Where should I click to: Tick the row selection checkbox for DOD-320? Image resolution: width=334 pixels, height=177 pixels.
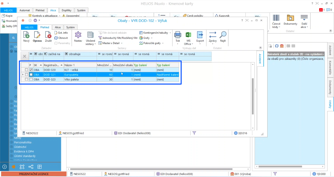27,70
